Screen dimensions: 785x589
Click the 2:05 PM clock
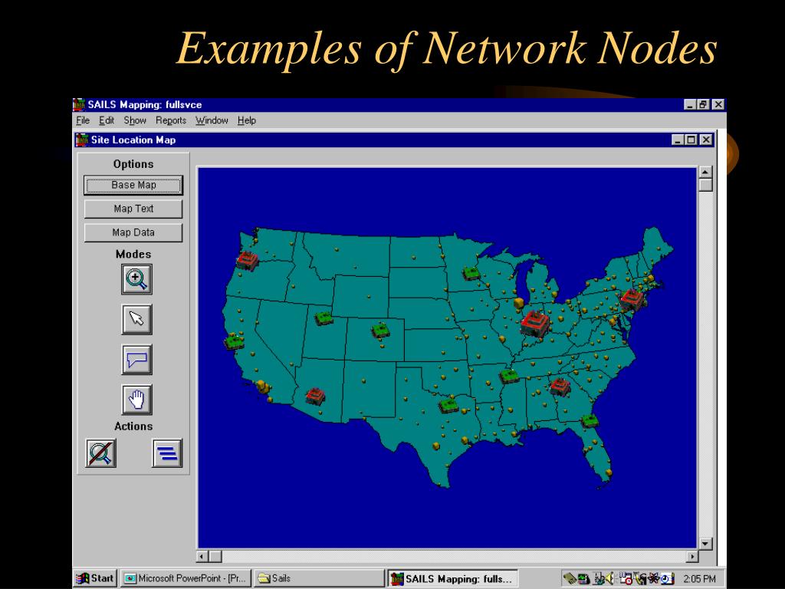point(699,578)
